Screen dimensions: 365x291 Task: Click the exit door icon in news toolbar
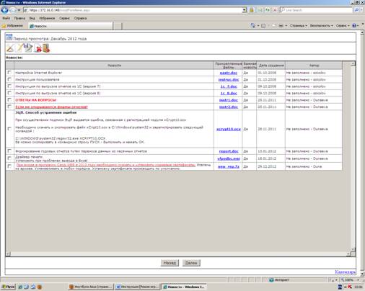click(46, 48)
